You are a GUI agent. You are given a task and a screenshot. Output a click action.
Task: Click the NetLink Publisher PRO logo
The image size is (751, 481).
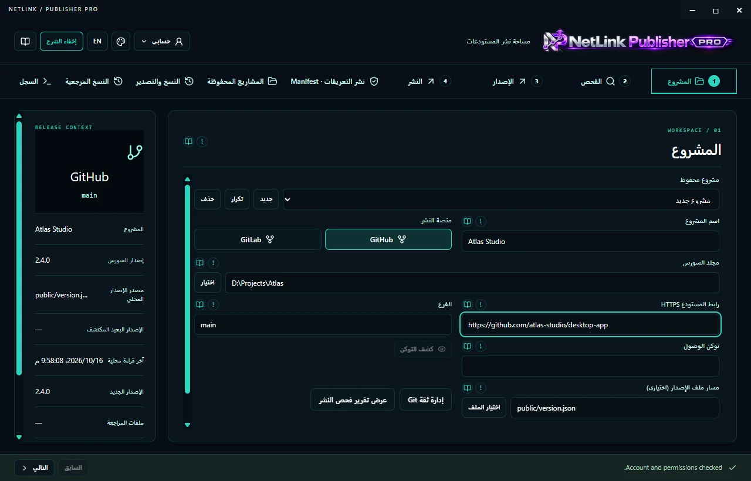pos(639,41)
